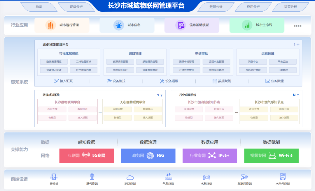Screen dimensions: 315x191
Task: Select the water conservancy terminal (水利终端) icon
Action: [x=206, y=177]
